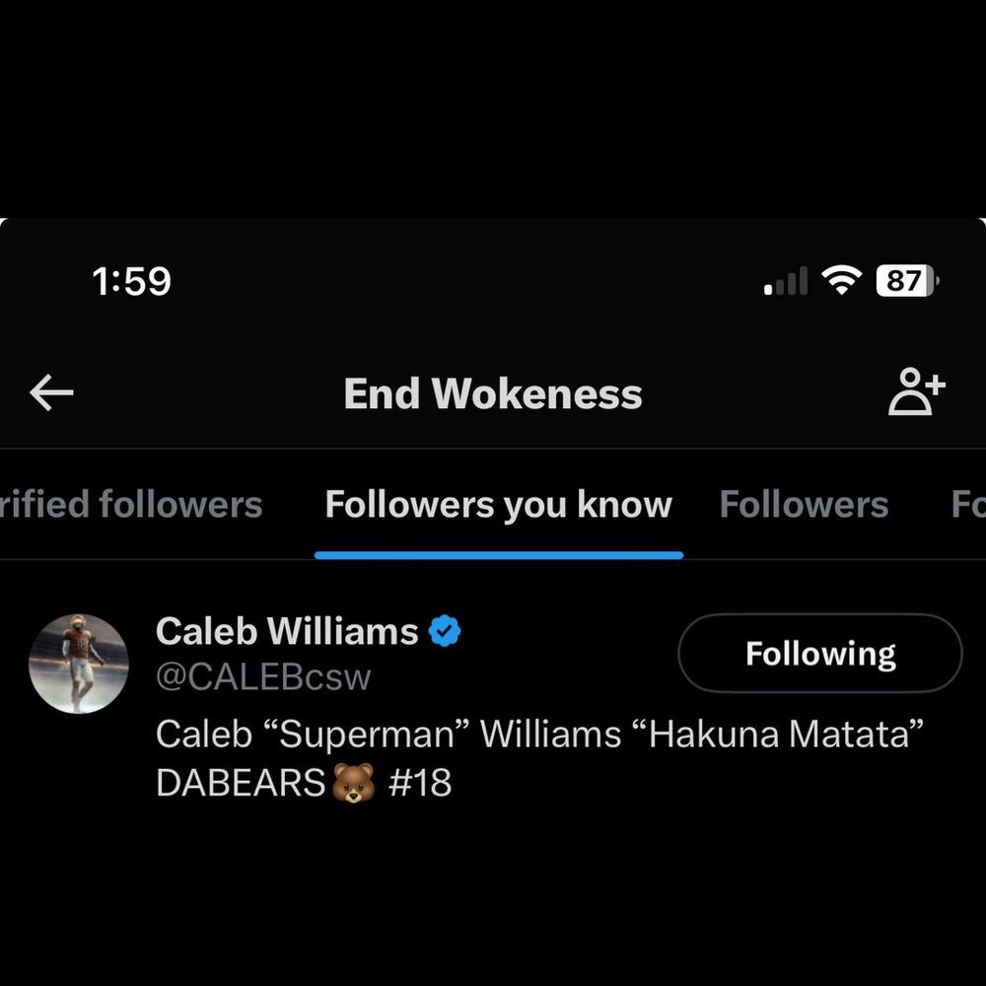Image resolution: width=986 pixels, height=986 pixels.
Task: Tap the battery indicator showing 87
Action: pos(906,282)
